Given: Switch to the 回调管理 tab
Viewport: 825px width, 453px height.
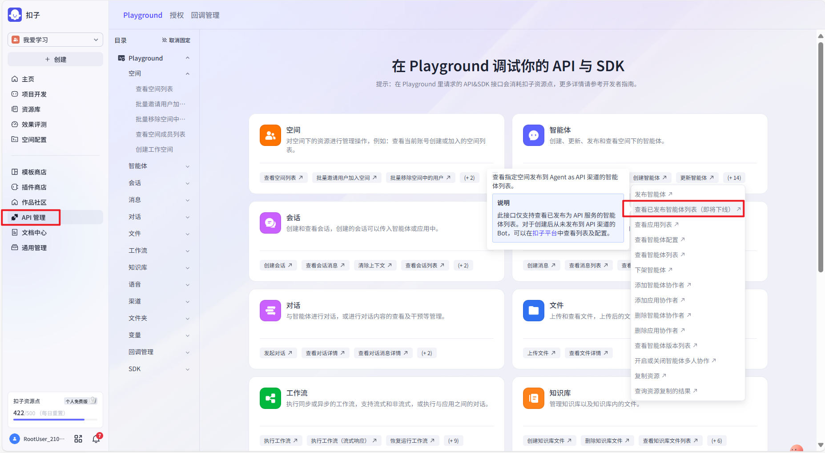Looking at the screenshot, I should click(x=205, y=15).
